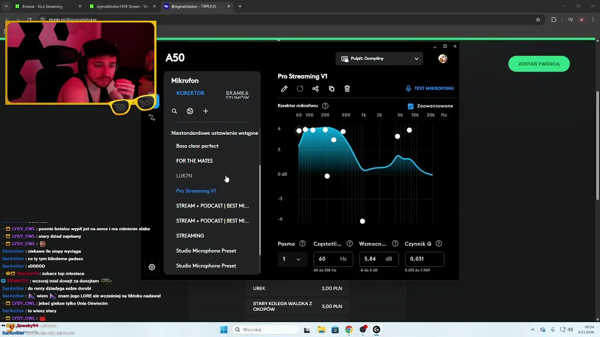
Task: Click the reset preset circular arrow icon
Action: (x=300, y=88)
